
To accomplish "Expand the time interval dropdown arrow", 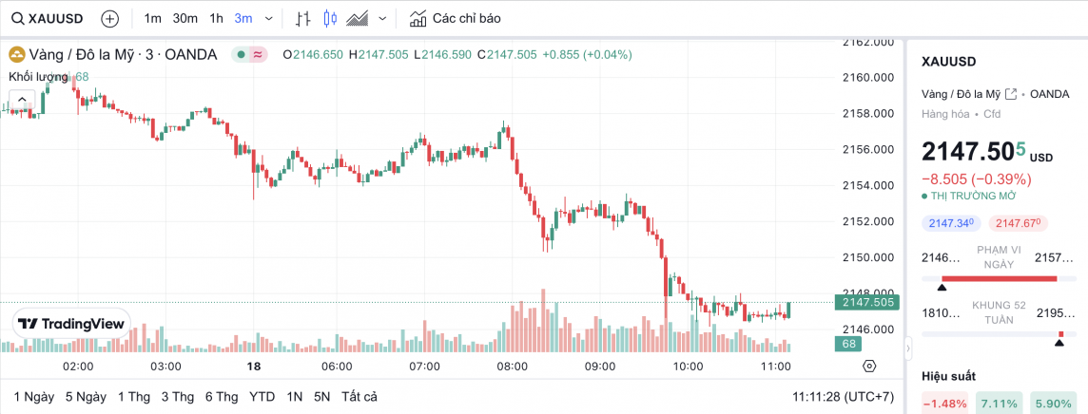I will pos(269,18).
